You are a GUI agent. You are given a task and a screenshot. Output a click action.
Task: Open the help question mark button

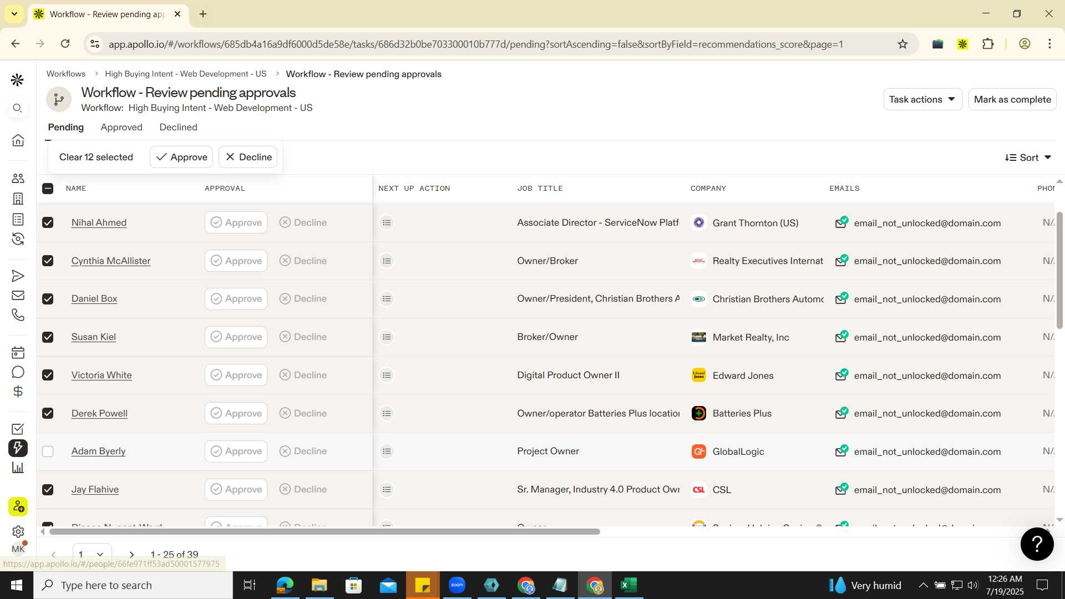(1037, 544)
